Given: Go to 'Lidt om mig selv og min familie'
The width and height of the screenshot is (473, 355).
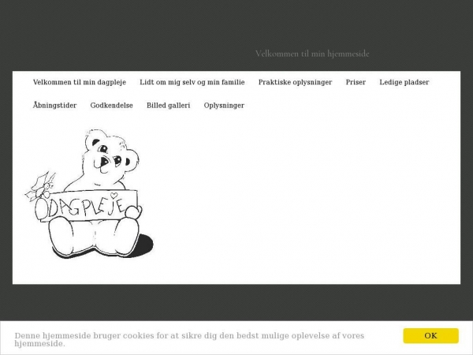Looking at the screenshot, I should coord(192,82).
